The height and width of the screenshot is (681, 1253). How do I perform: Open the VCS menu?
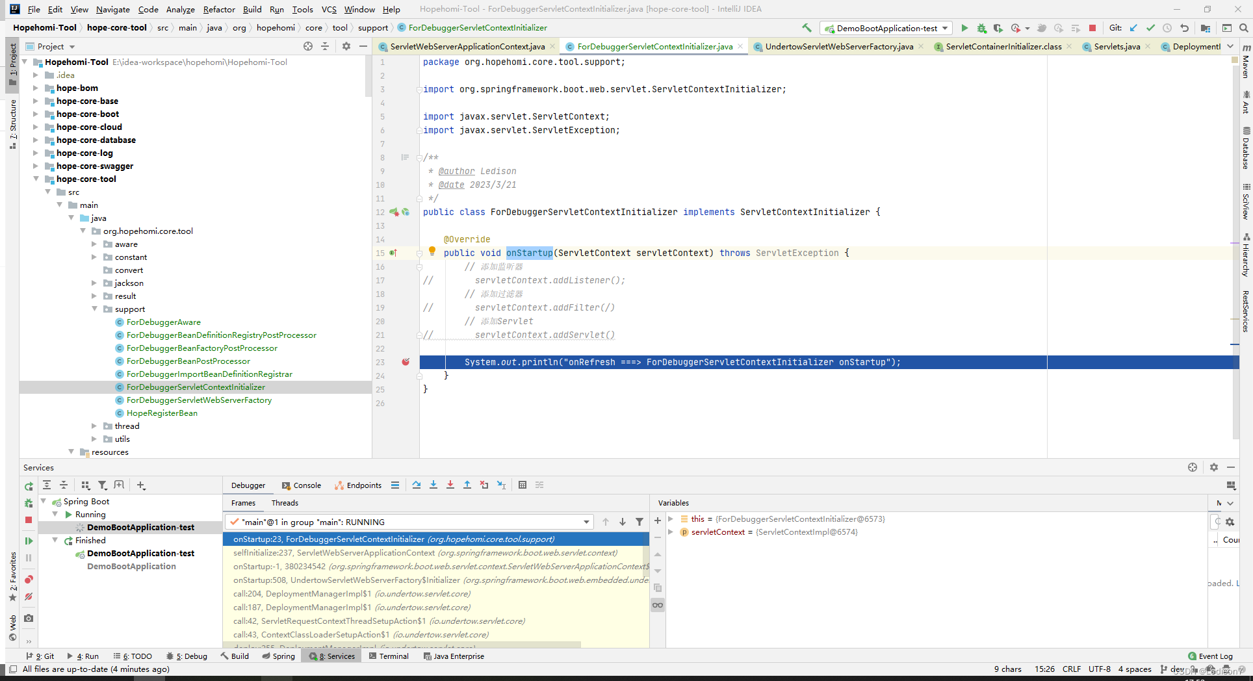[329, 9]
